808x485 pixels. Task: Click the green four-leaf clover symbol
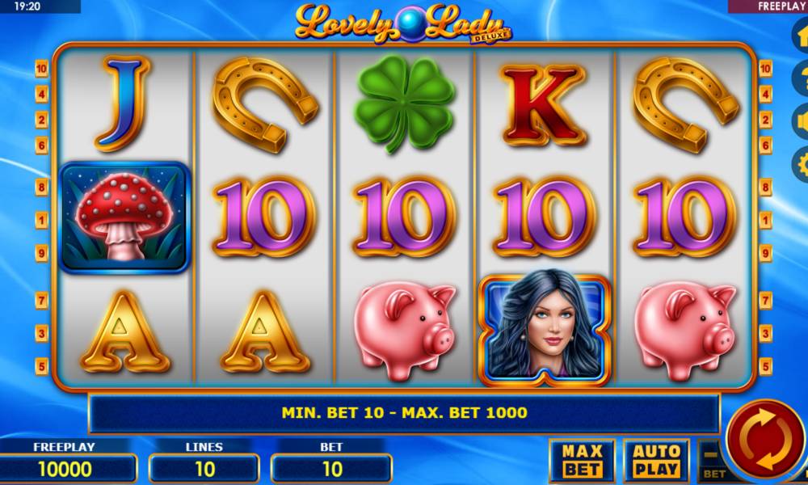(405, 103)
